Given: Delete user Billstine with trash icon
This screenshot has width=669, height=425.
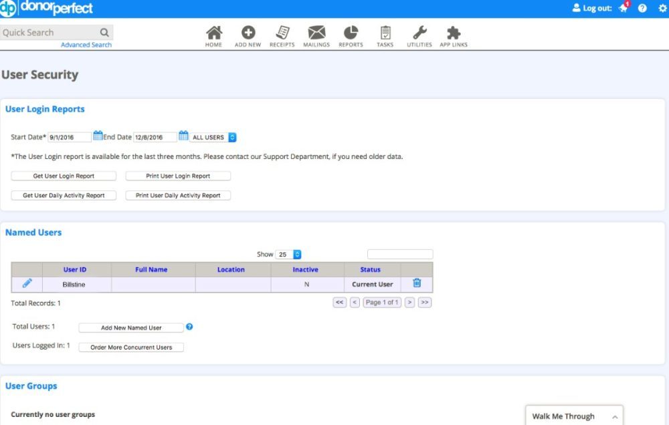Looking at the screenshot, I should coord(417,283).
